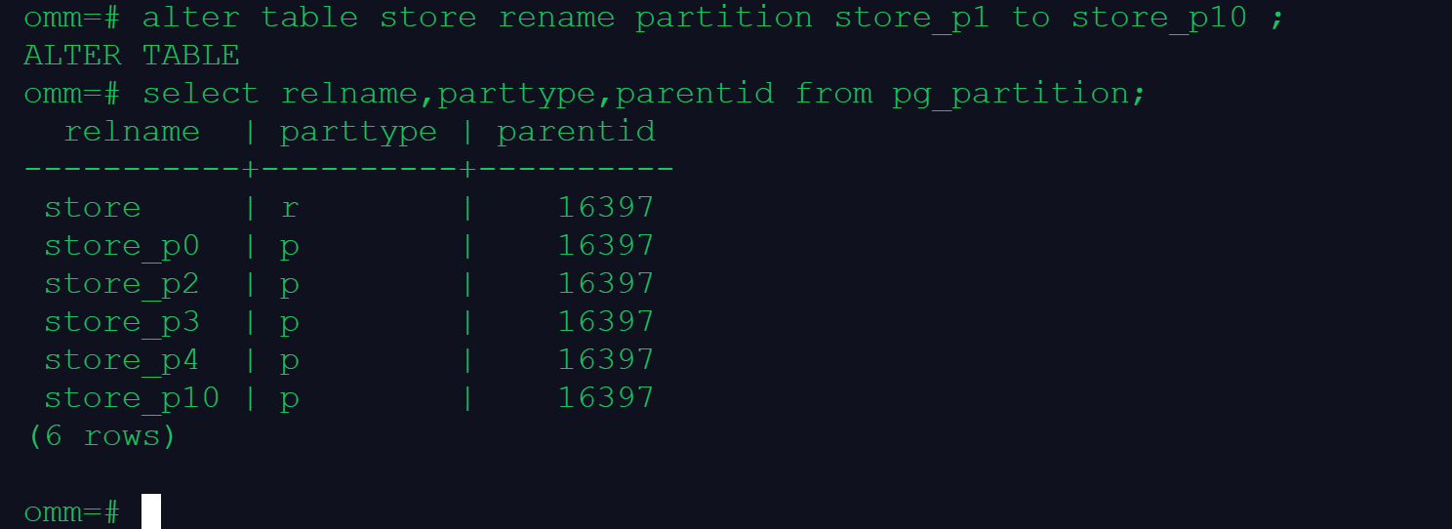This screenshot has height=529, width=1452.
Task: Click the relname column header
Action: [132, 132]
